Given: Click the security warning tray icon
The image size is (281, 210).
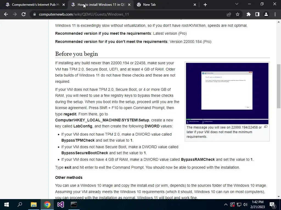Looking at the screenshot, I should pos(232,205).
